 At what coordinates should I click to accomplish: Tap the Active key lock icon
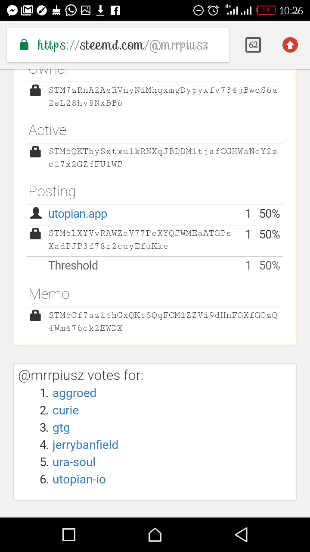coord(35,152)
